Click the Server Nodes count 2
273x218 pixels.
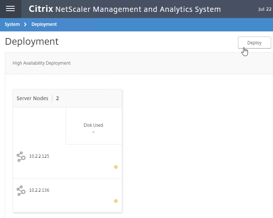click(58, 98)
